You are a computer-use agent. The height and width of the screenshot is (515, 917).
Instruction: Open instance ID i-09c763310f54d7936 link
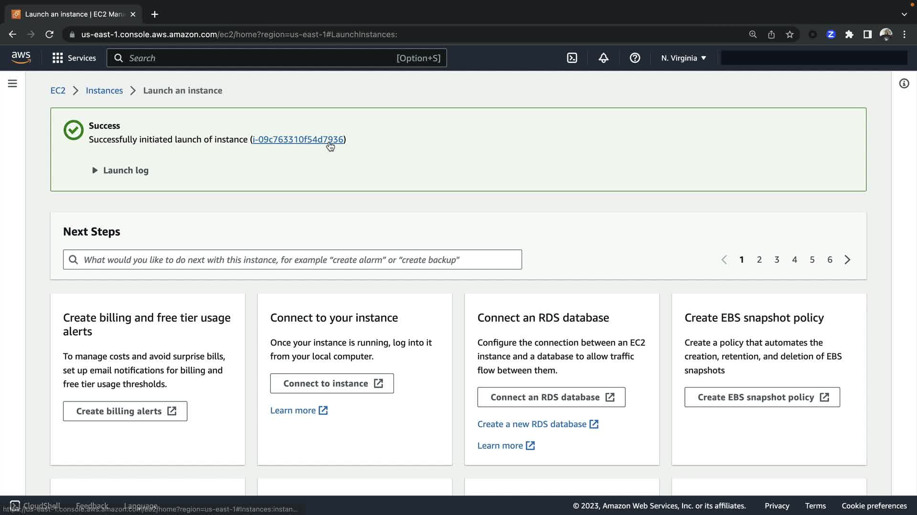coord(297,139)
